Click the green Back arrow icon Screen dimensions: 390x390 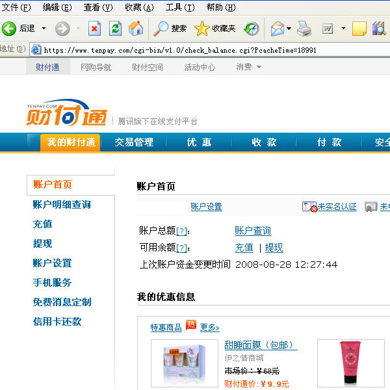pyautogui.click(x=9, y=29)
